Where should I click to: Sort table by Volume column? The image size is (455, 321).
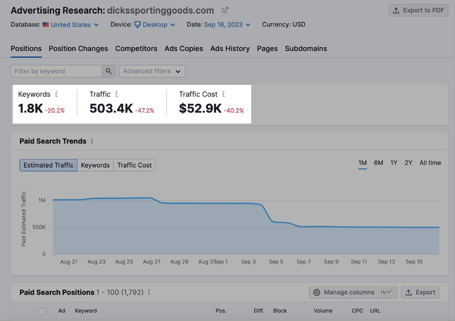tap(323, 311)
